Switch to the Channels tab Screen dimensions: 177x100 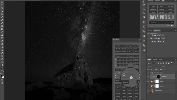(155, 59)
